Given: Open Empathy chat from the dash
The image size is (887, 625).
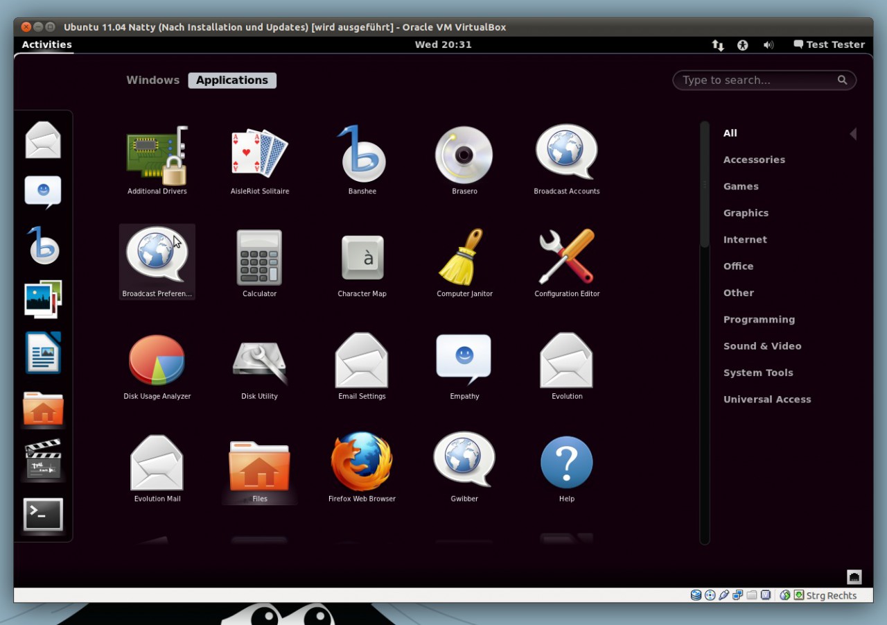Looking at the screenshot, I should (x=43, y=192).
